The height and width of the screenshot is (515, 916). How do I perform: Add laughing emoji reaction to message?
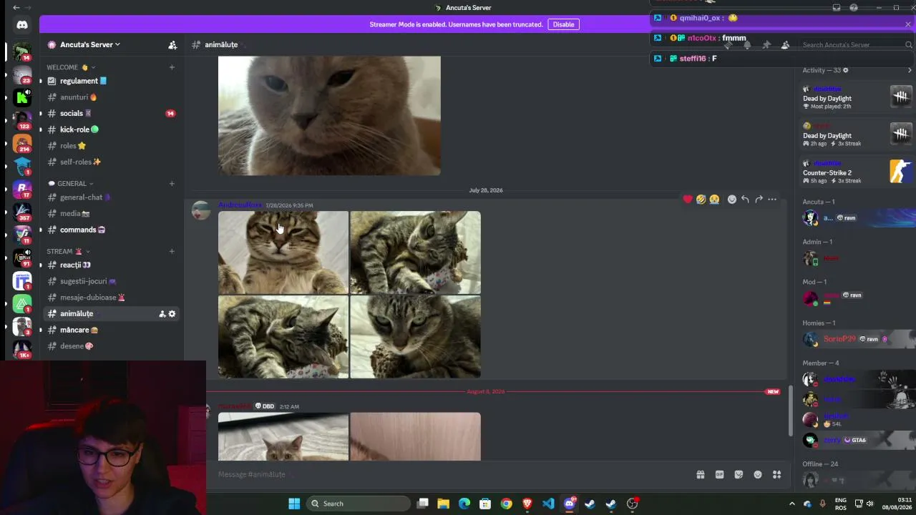point(701,200)
